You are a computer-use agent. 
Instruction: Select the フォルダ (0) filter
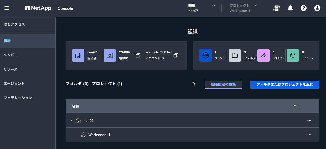[77, 84]
